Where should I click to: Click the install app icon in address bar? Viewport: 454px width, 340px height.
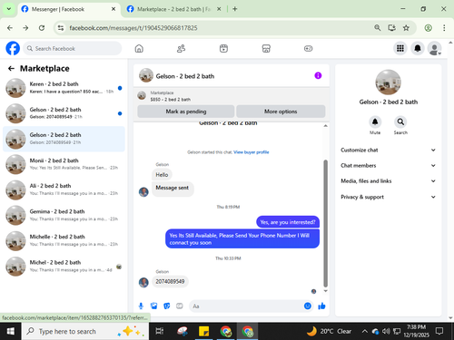pos(391,28)
